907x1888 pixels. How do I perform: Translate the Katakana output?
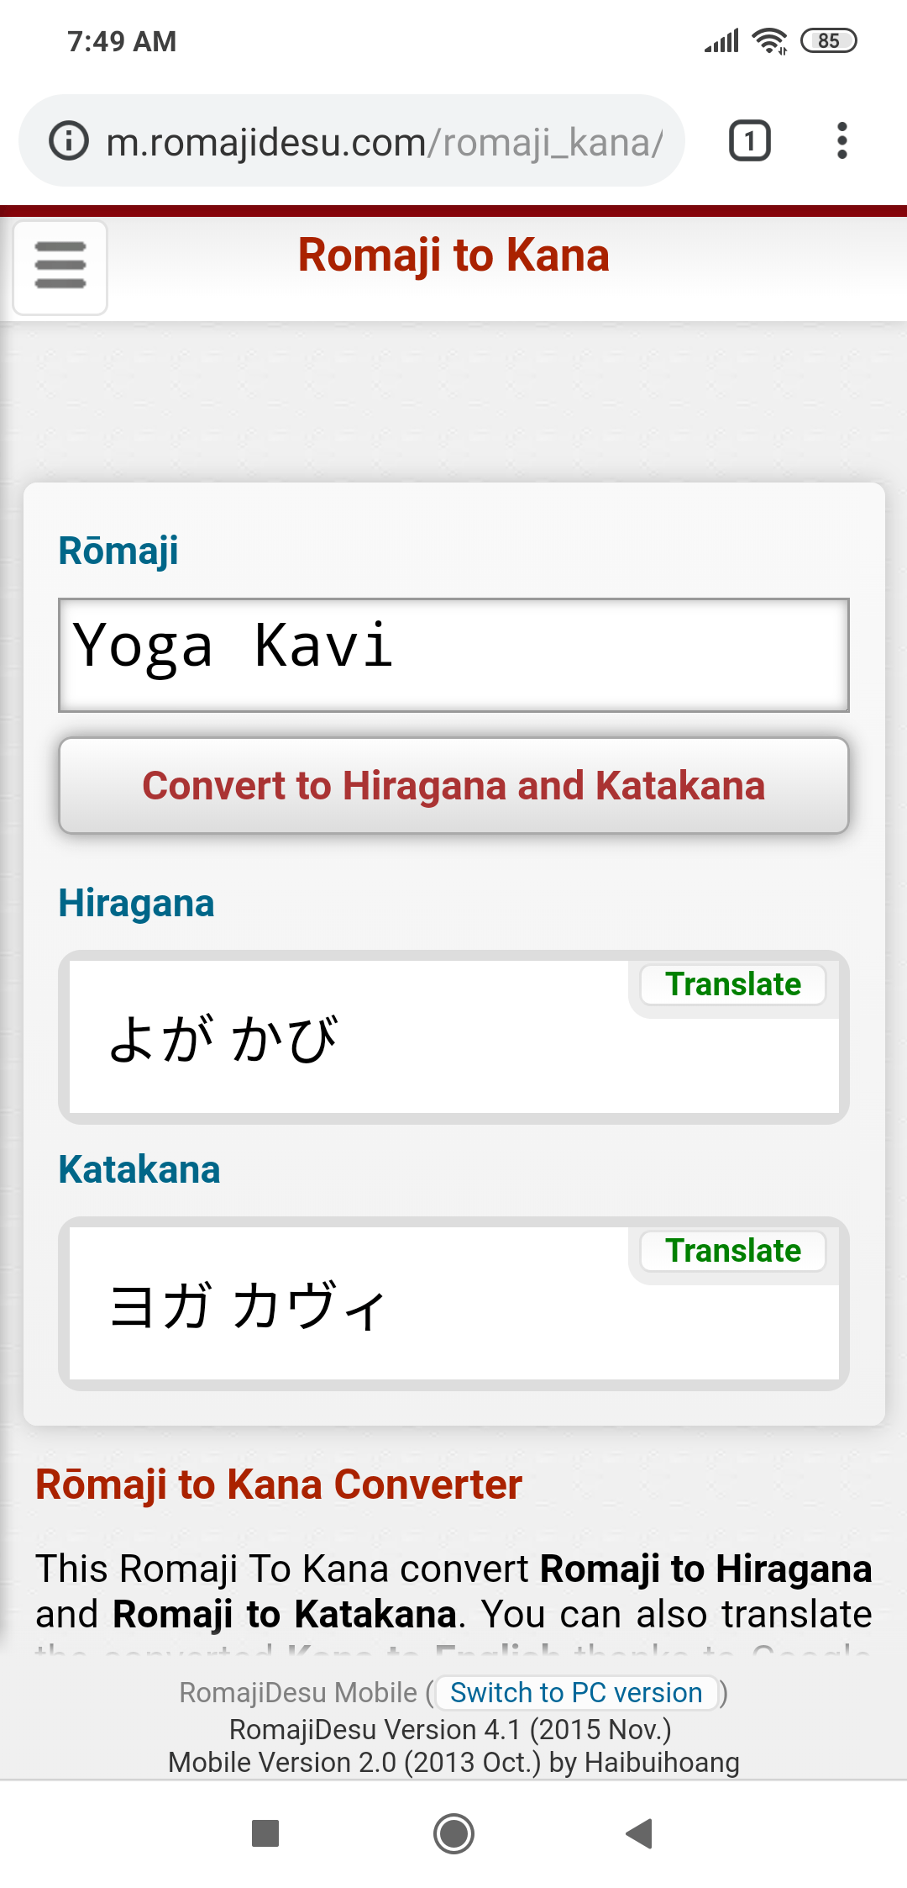tap(732, 1250)
